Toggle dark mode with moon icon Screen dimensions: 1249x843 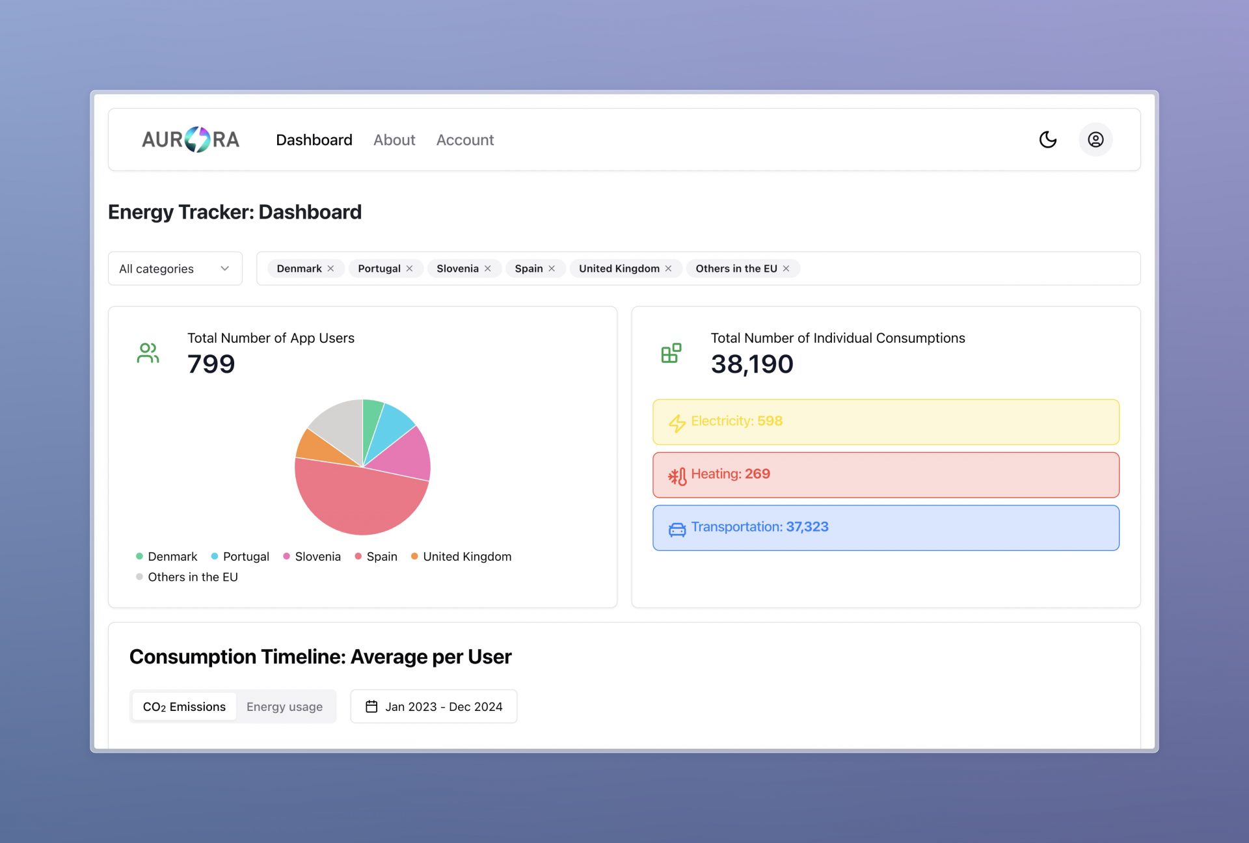[x=1047, y=140]
